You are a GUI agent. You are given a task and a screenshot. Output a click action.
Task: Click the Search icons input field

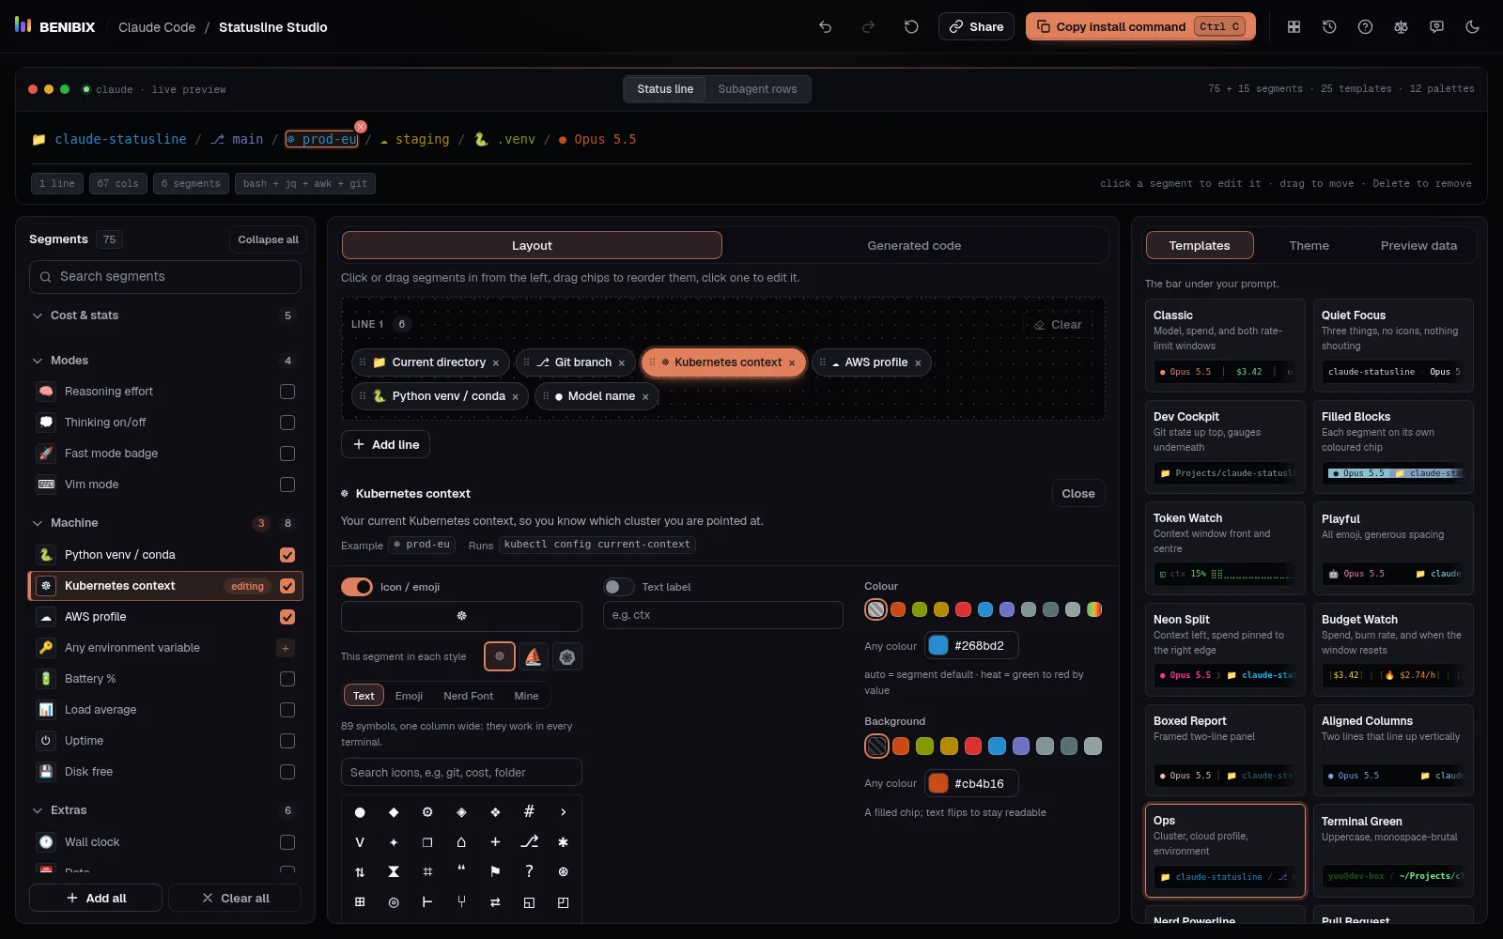tap(461, 773)
